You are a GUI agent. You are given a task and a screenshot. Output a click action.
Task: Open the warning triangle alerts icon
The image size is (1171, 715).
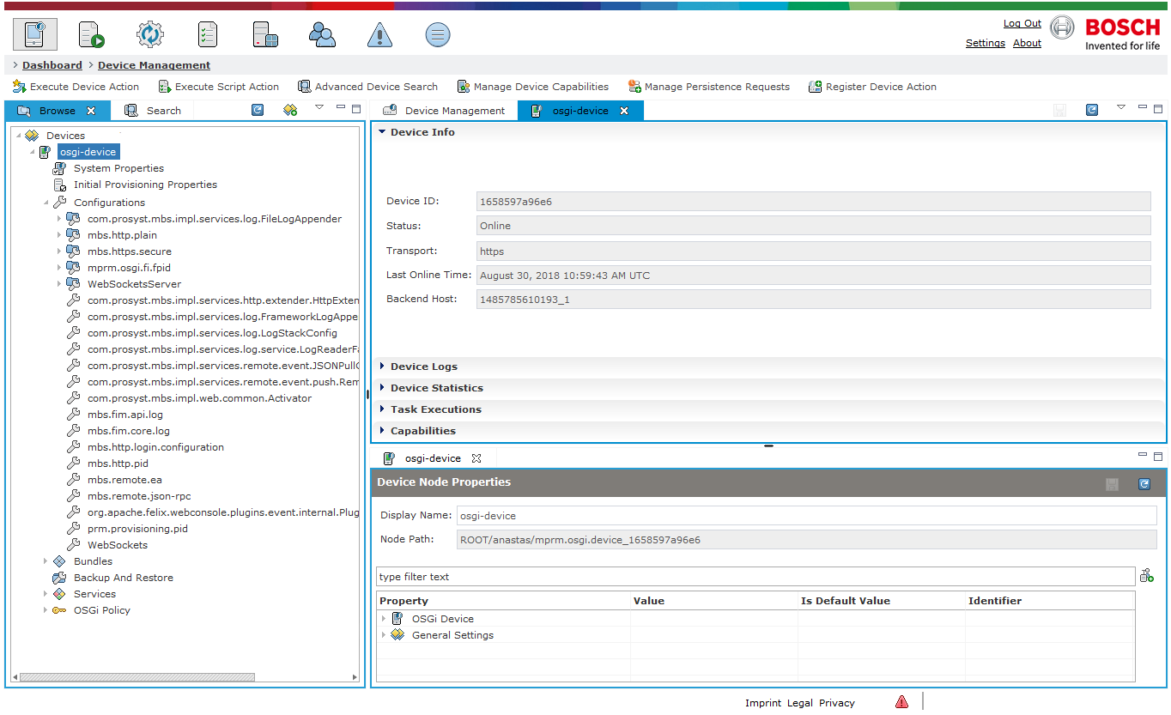[379, 34]
